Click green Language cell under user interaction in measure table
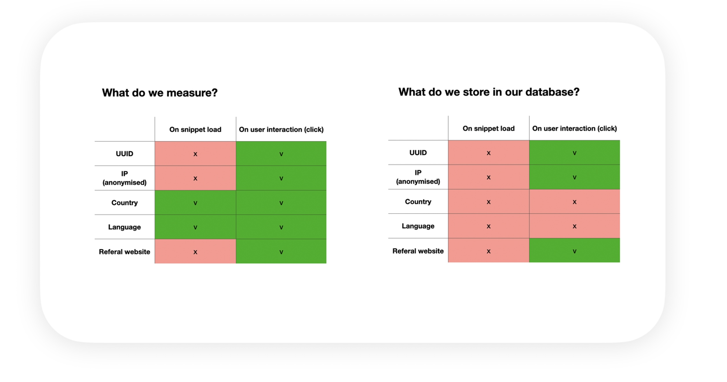This screenshot has height=382, width=727. click(281, 227)
